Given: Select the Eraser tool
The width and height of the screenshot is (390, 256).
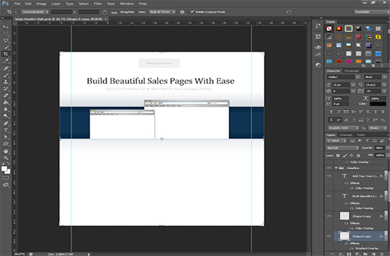Looking at the screenshot, I should [x=6, y=96].
